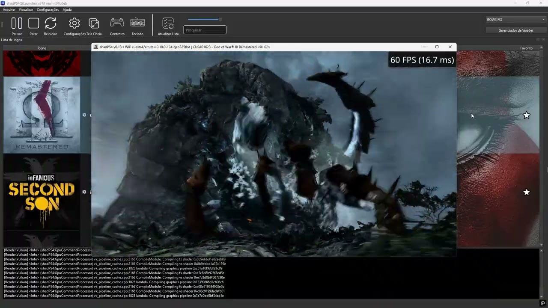Open the Configurações menu in the menu bar
This screenshot has height=308, width=548.
pyautogui.click(x=48, y=9)
